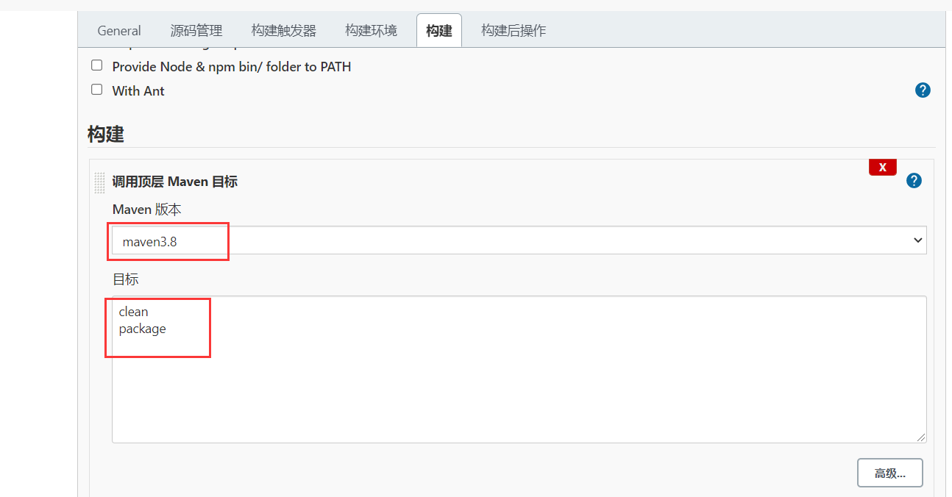Click the word package in the goals box

tap(143, 329)
